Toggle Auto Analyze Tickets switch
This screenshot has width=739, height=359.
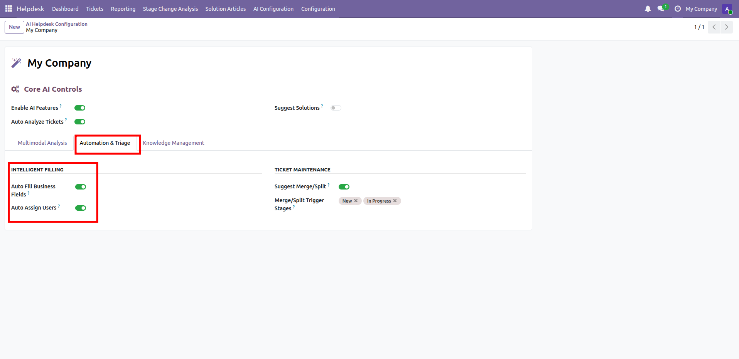[80, 122]
